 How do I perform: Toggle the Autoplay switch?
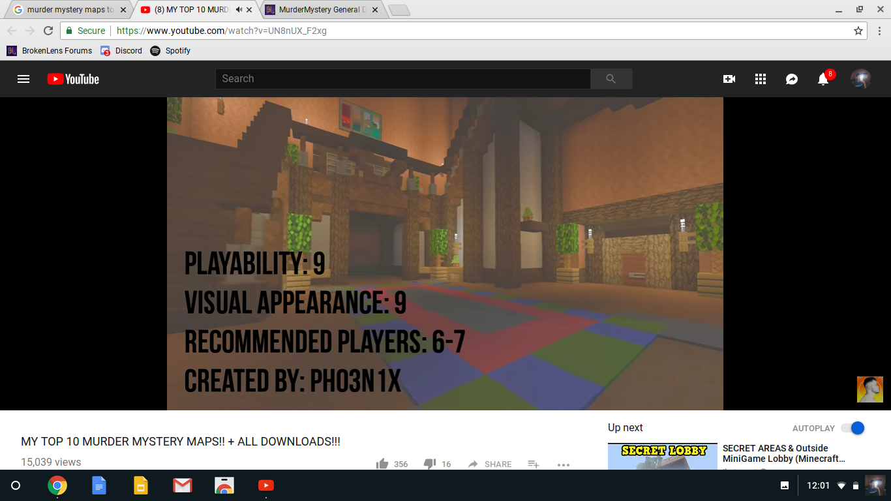click(x=853, y=428)
